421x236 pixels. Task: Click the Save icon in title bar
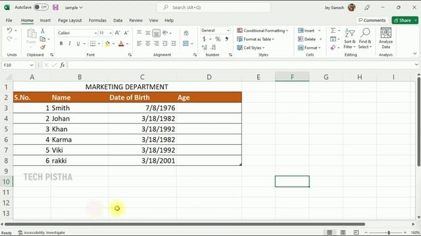[x=55, y=7]
